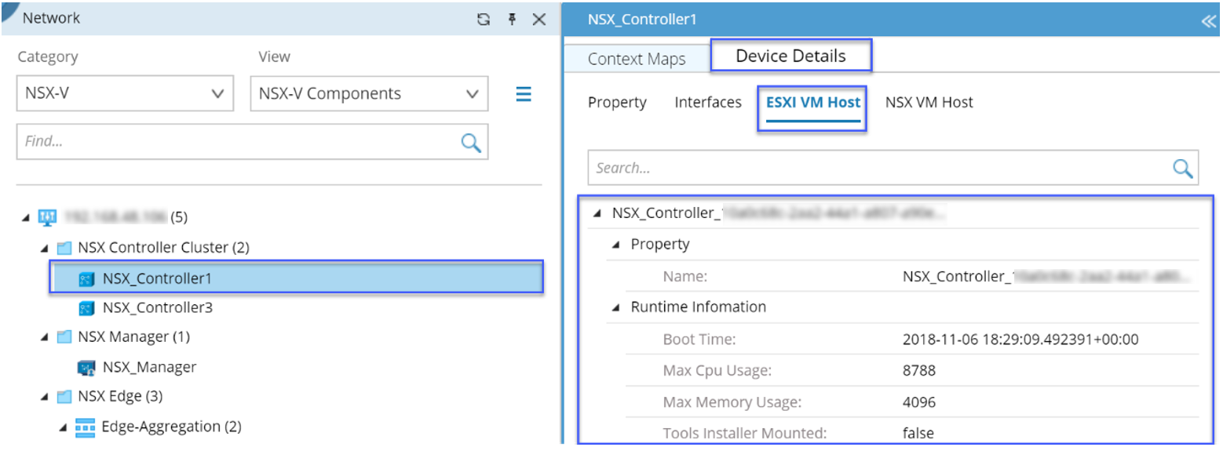The width and height of the screenshot is (1223, 458).
Task: Click the NSX_Controller3 device icon
Action: click(86, 308)
